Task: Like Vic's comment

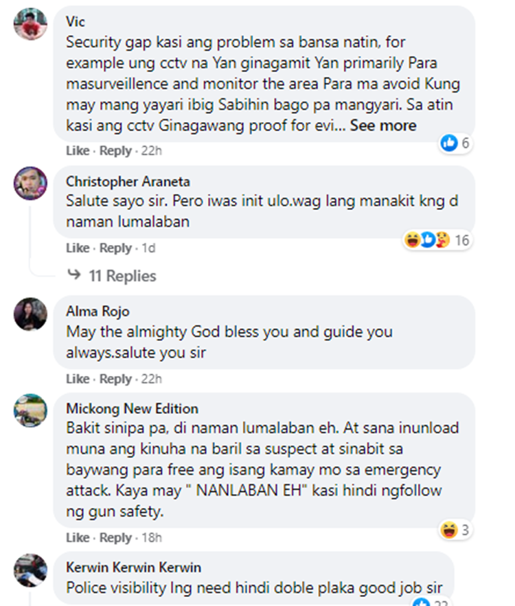Action: click(78, 150)
